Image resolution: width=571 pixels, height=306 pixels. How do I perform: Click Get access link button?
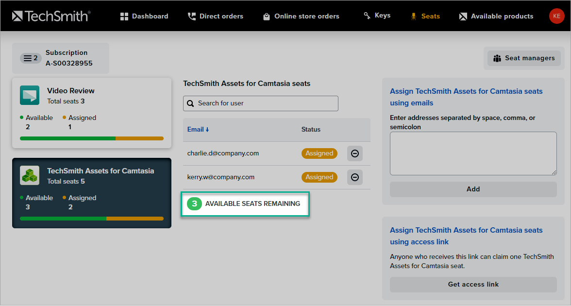click(x=473, y=285)
